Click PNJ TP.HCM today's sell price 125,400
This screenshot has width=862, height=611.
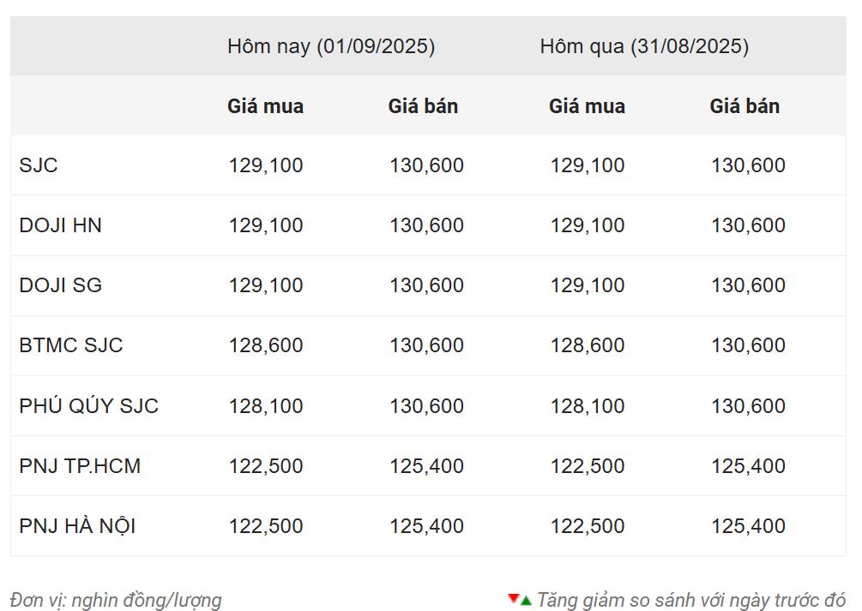point(426,466)
